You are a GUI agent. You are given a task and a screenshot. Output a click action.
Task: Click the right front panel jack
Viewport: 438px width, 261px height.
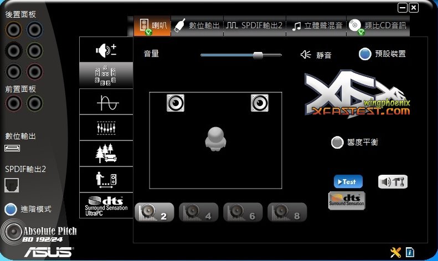pyautogui.click(x=35, y=103)
